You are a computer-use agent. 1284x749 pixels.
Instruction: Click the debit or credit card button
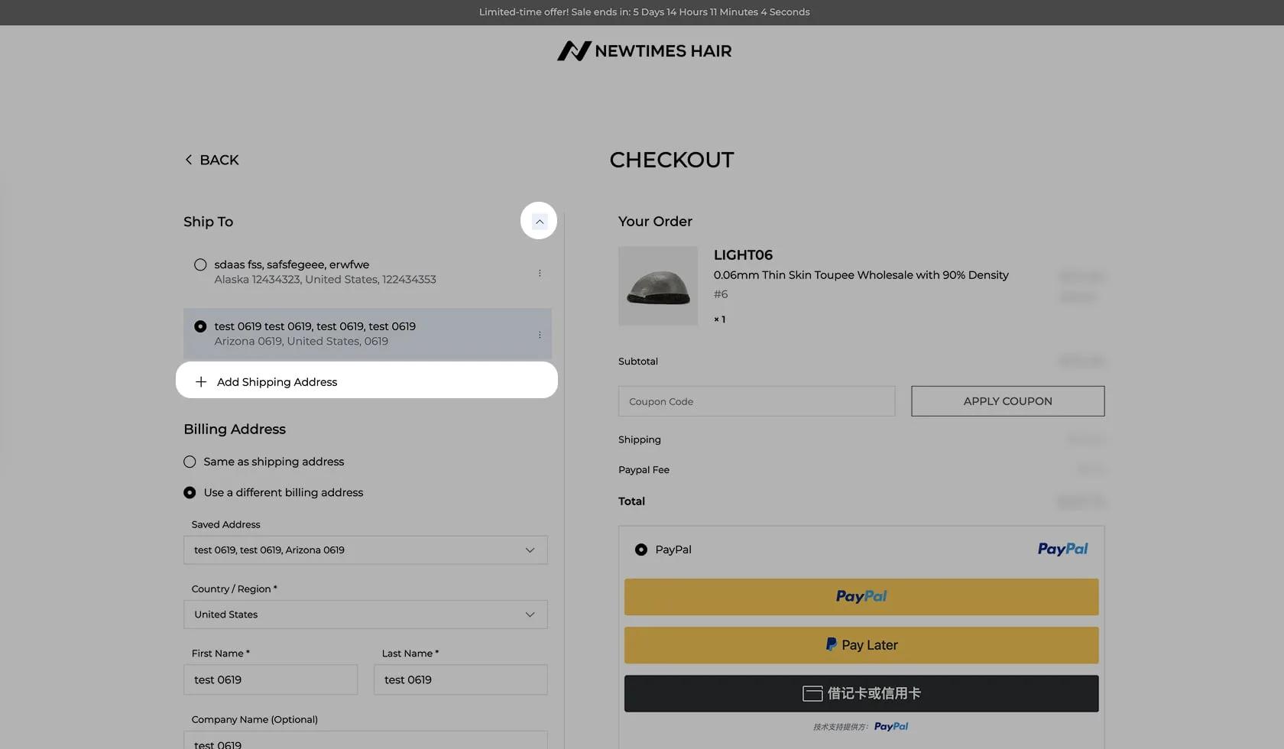tap(861, 693)
